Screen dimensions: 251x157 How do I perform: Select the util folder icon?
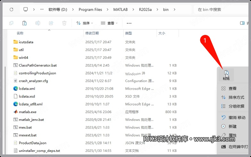tap(15, 50)
